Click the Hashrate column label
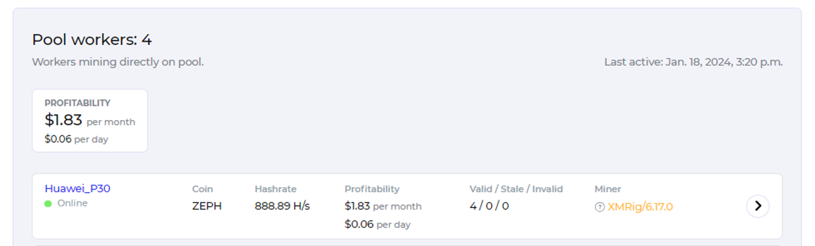 [275, 189]
